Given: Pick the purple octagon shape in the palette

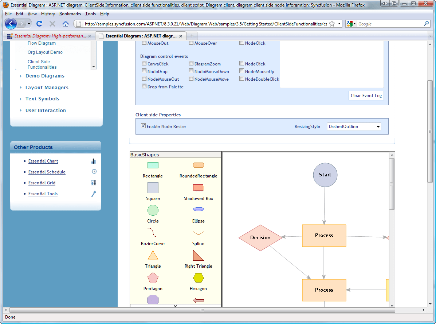Looking at the screenshot, I should coord(153,300).
